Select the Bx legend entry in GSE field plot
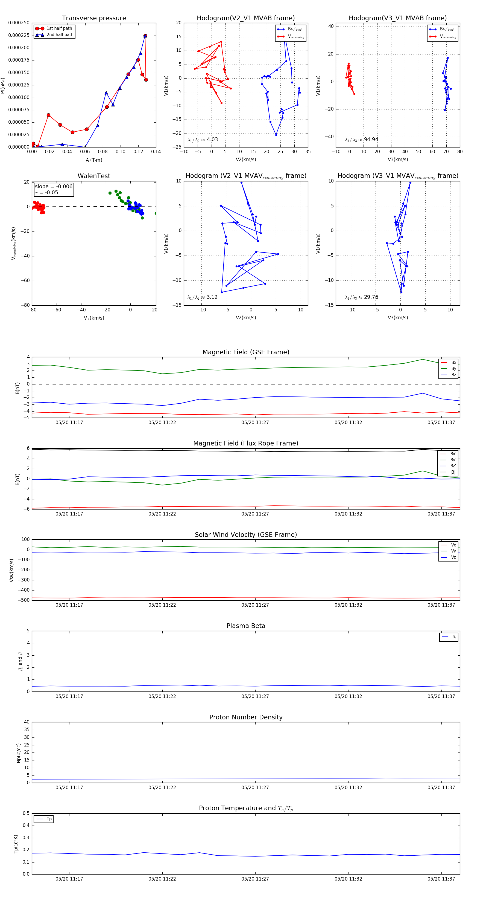492x903 pixels. click(449, 363)
